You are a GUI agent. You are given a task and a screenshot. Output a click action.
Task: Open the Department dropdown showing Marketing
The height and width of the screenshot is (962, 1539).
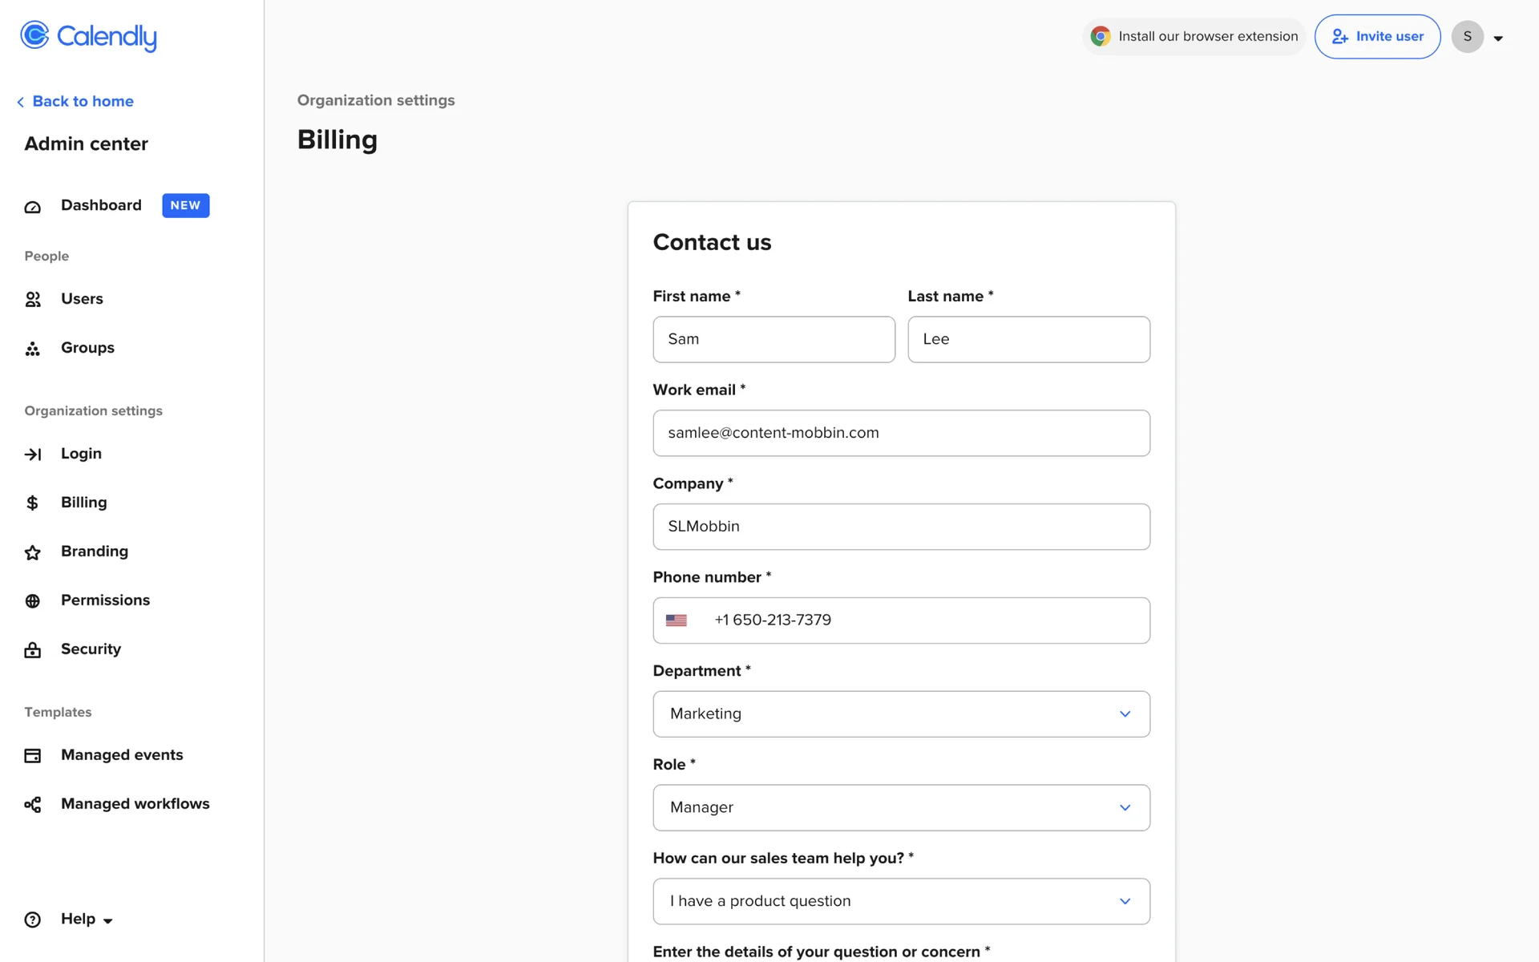pyautogui.click(x=901, y=713)
